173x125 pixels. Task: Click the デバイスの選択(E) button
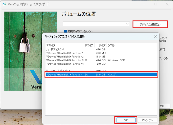point(150,24)
